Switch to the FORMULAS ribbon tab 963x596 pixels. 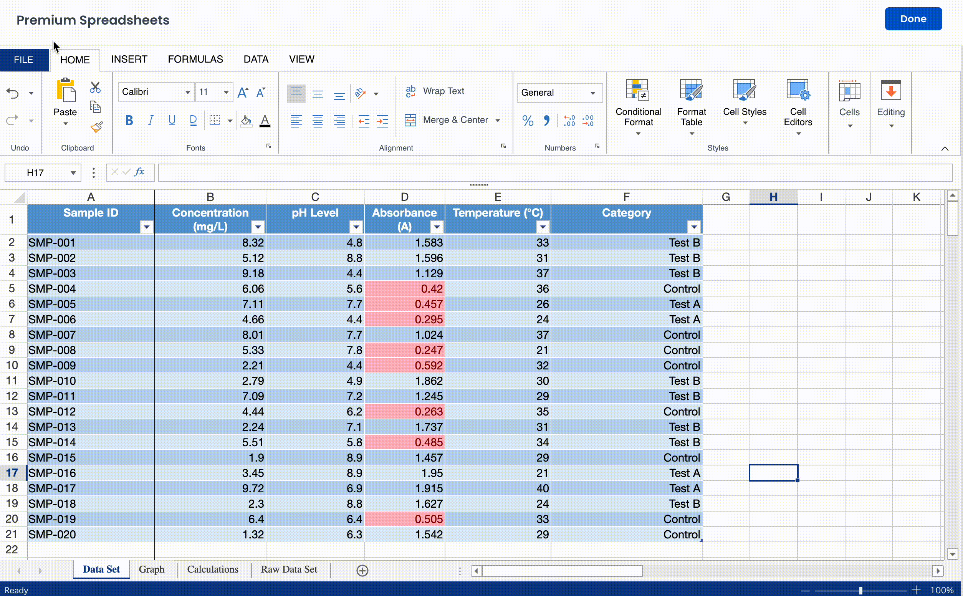(x=195, y=59)
